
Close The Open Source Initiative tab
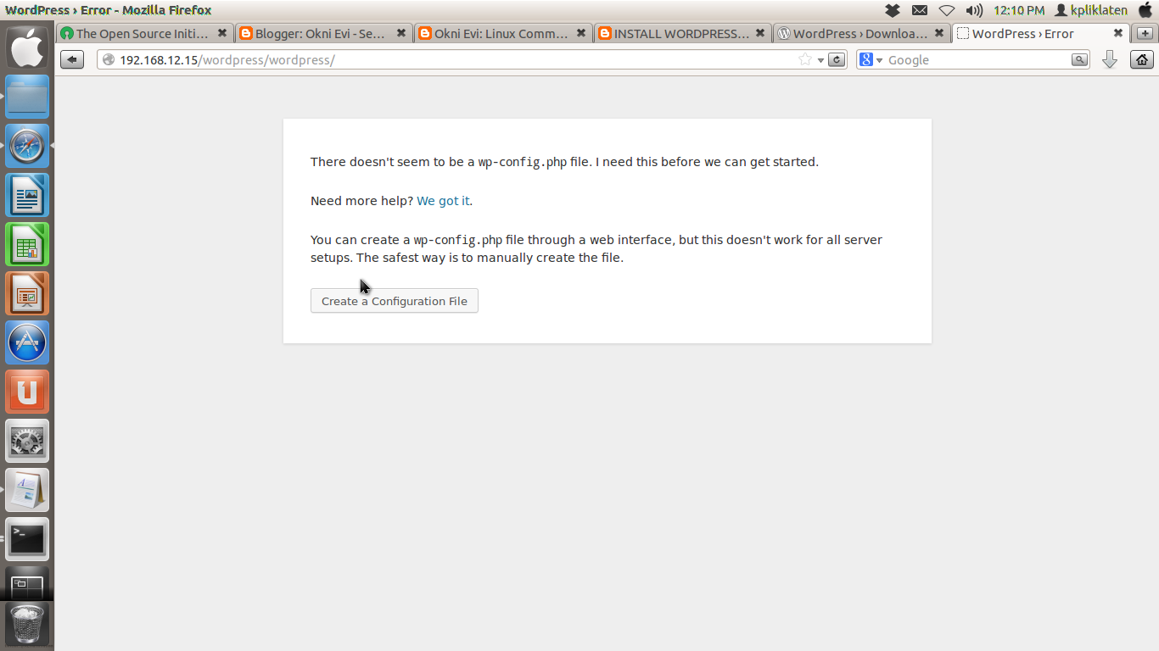click(222, 33)
